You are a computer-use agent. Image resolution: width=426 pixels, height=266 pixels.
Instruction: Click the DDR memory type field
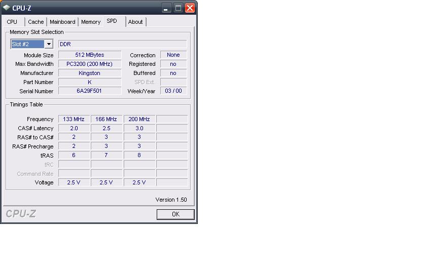click(x=123, y=44)
